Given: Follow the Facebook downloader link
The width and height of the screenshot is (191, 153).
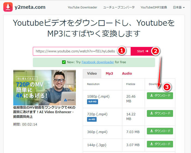Looking at the screenshot, I should tap(98, 62).
